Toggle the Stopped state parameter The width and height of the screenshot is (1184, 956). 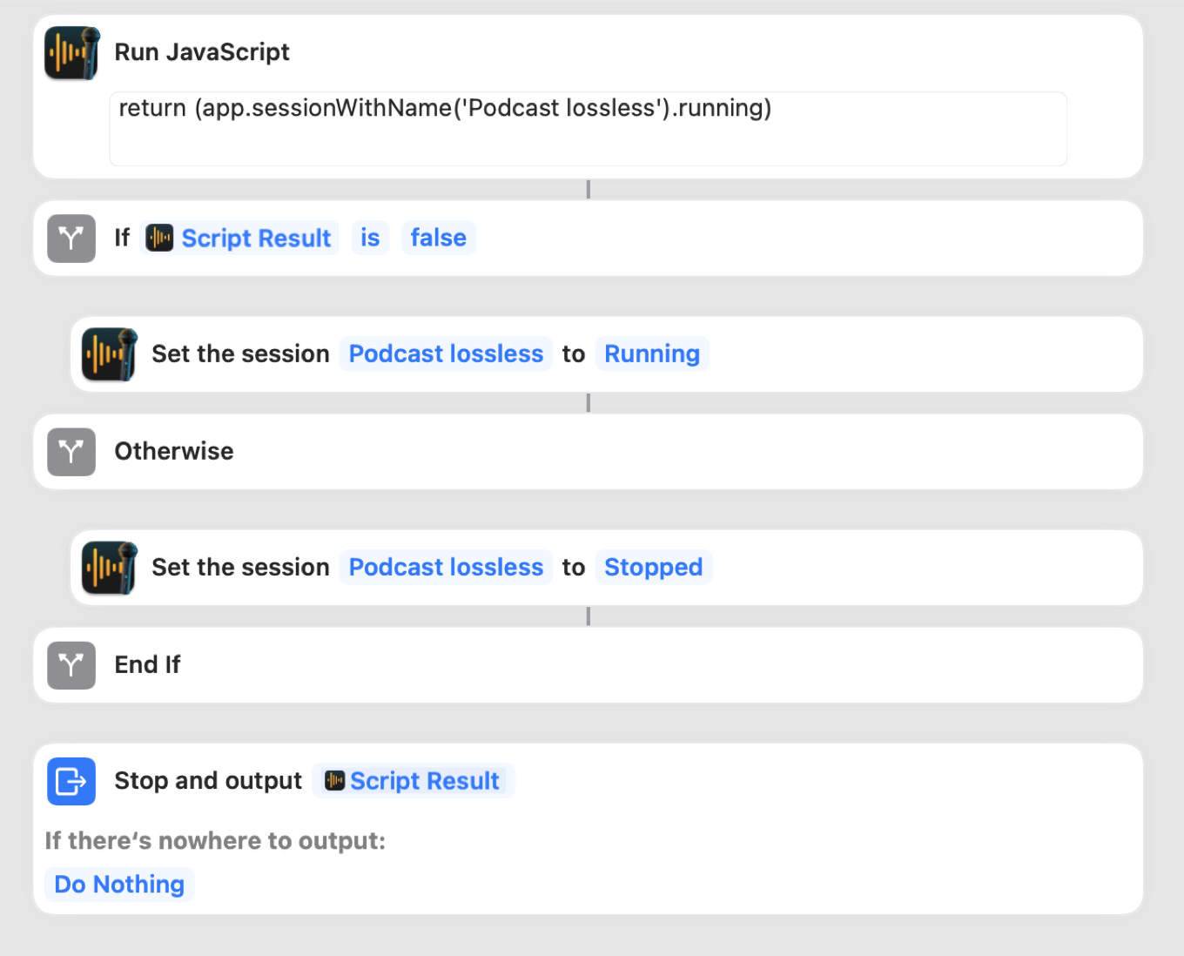pyautogui.click(x=654, y=567)
